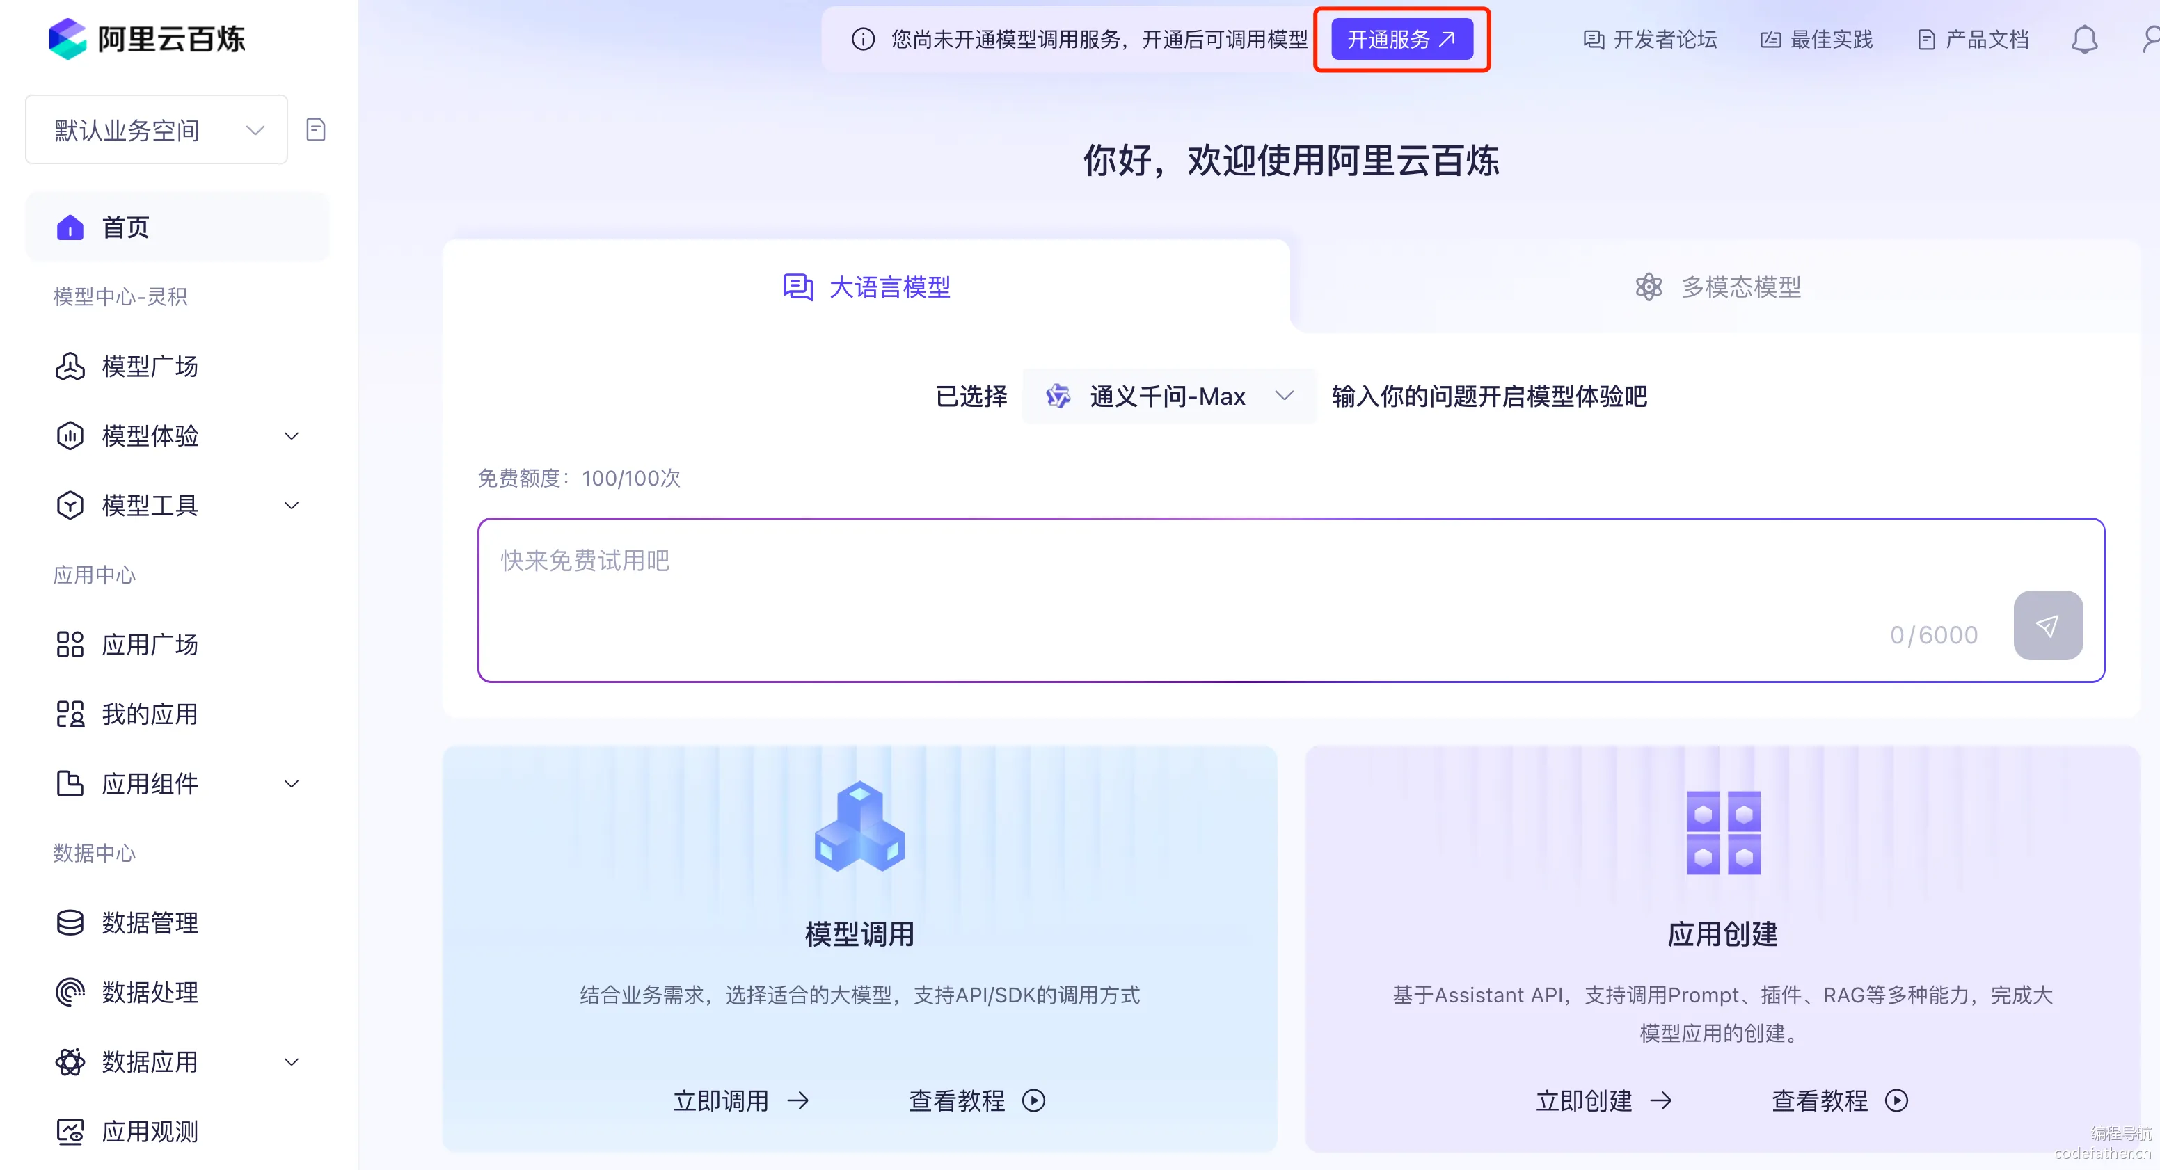Screen dimensions: 2160x1170
Task: Click the 模型调用 card title
Action: tap(859, 933)
